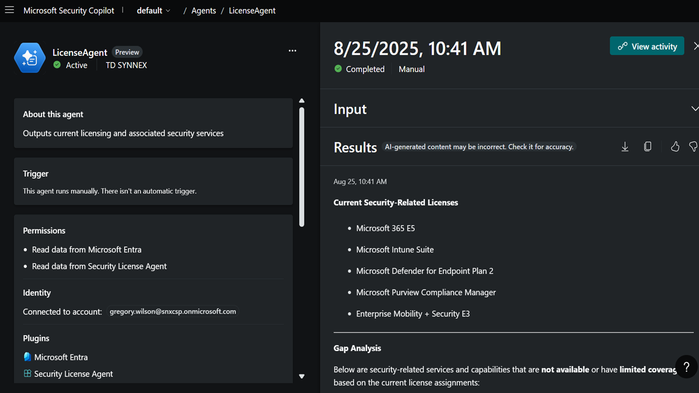Image resolution: width=699 pixels, height=393 pixels.
Task: Click the Security License Agent plugin name
Action: click(x=74, y=374)
